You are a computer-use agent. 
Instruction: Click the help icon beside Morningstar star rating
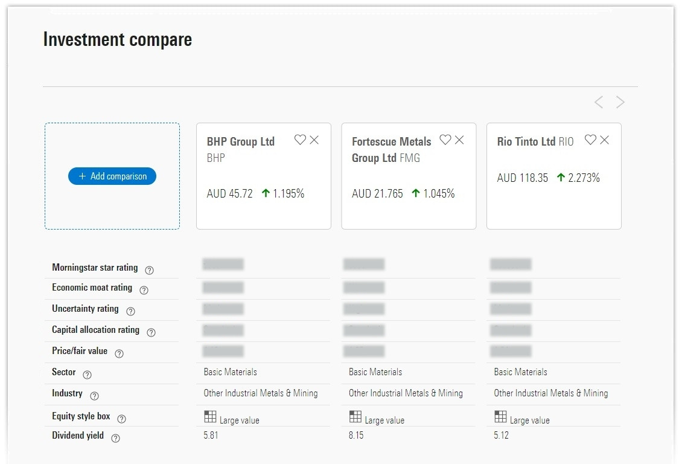pyautogui.click(x=148, y=269)
